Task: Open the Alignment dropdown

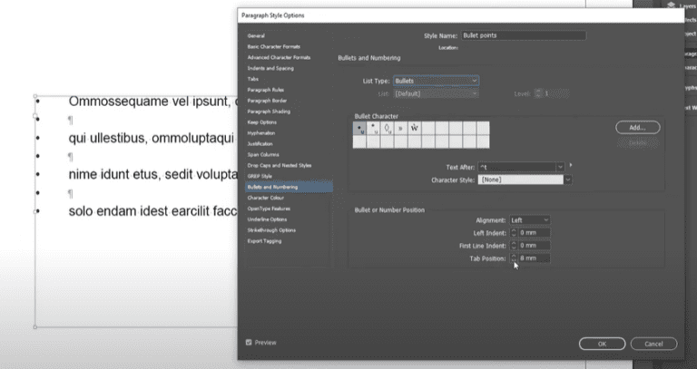Action: point(529,220)
